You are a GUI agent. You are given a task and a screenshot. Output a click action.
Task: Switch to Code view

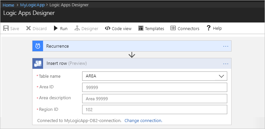click(x=122, y=28)
